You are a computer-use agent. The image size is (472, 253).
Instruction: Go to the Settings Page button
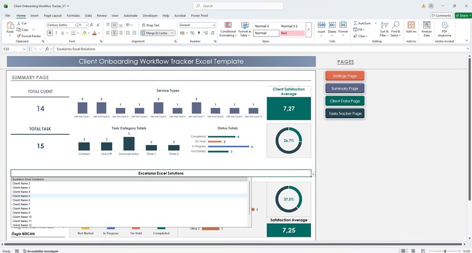(345, 76)
